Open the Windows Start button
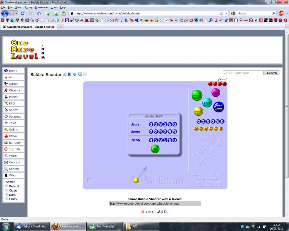Screen dimensions: 289x231 (5, 226)
